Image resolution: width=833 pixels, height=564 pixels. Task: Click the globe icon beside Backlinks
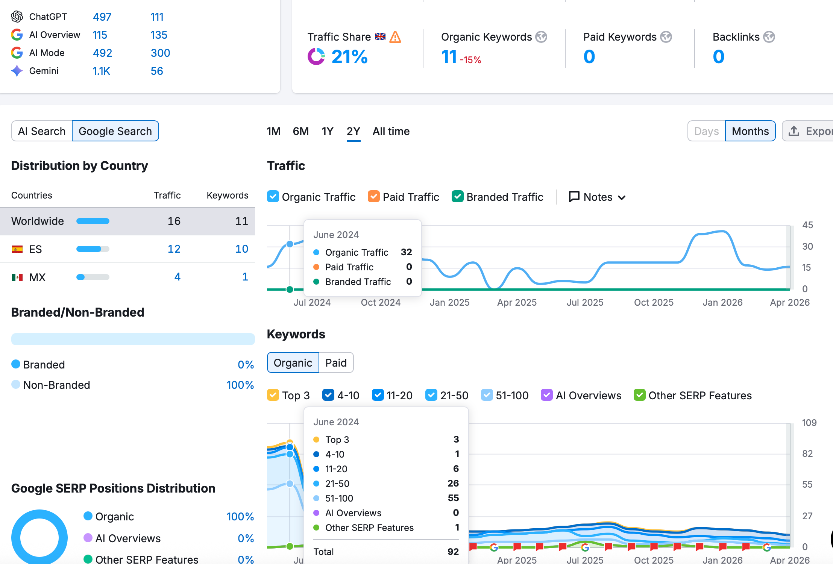pos(769,37)
